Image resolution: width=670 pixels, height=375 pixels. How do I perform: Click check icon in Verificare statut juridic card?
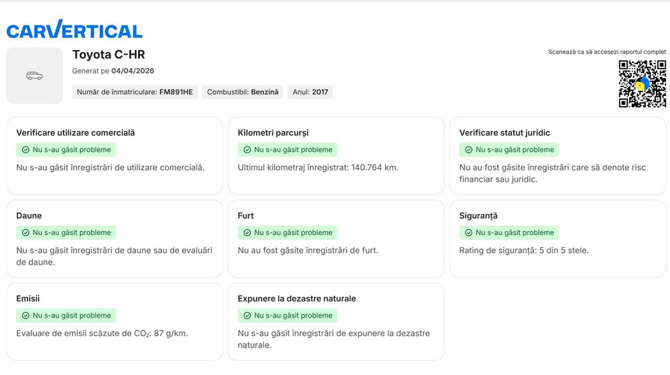pyautogui.click(x=469, y=150)
